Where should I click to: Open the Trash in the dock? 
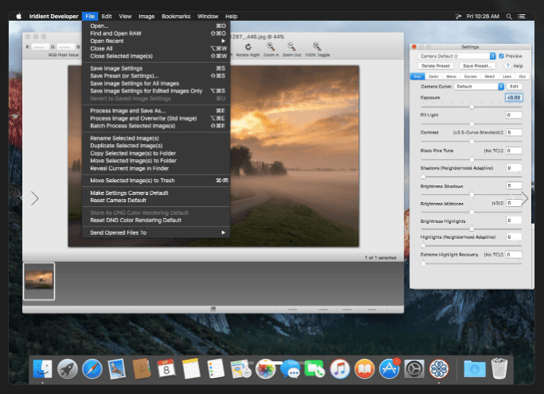499,369
